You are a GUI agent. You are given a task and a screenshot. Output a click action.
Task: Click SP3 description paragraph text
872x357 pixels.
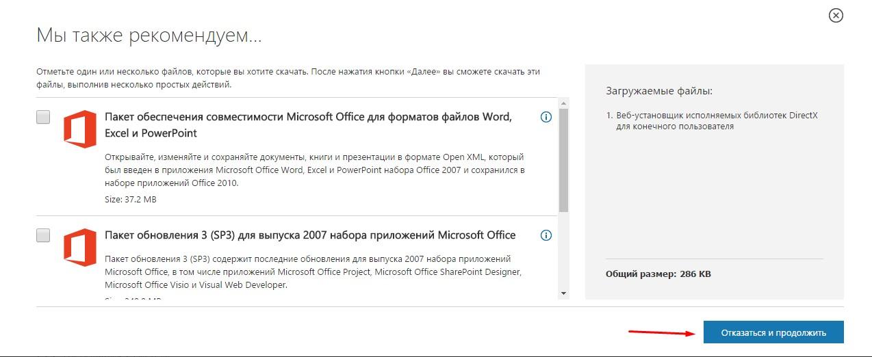[313, 272]
